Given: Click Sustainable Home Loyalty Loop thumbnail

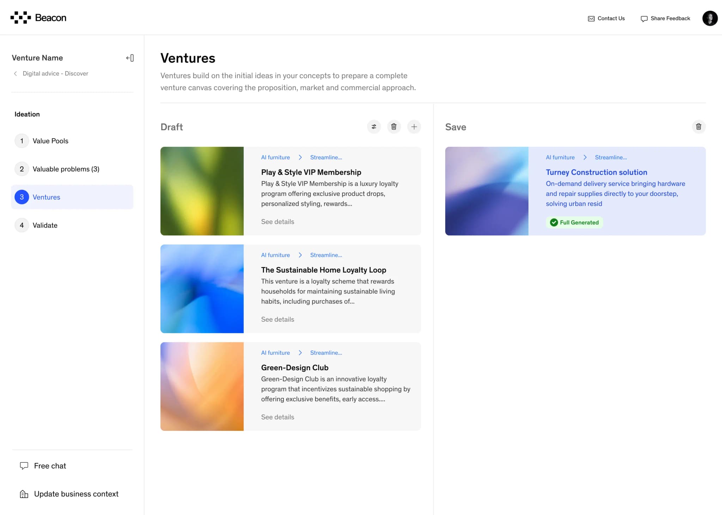Looking at the screenshot, I should pos(202,289).
